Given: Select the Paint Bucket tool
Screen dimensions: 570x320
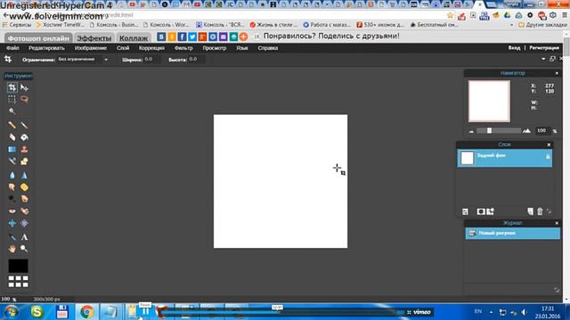Looking at the screenshot, I should click(x=24, y=137).
